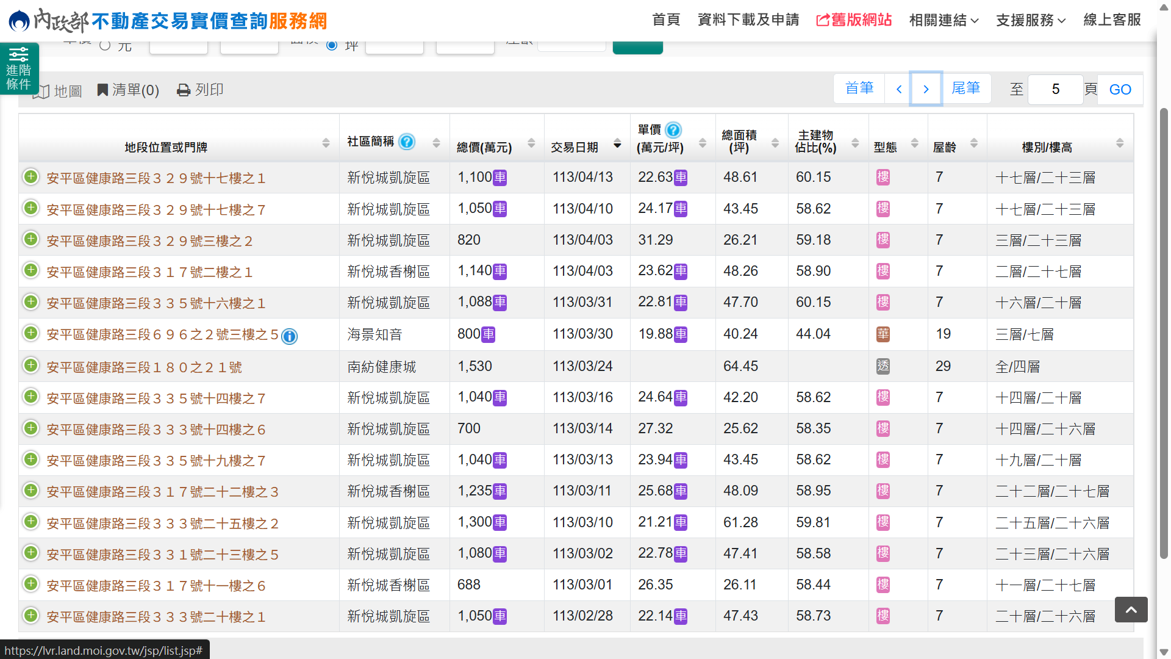The width and height of the screenshot is (1171, 659).
Task: Open 資料下載及申請 menu item
Action: click(x=748, y=20)
